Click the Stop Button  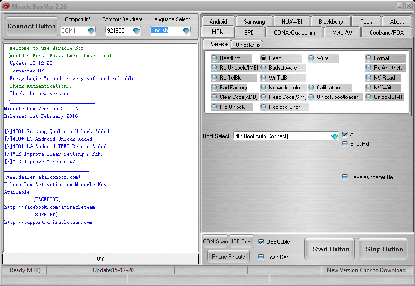(x=383, y=249)
